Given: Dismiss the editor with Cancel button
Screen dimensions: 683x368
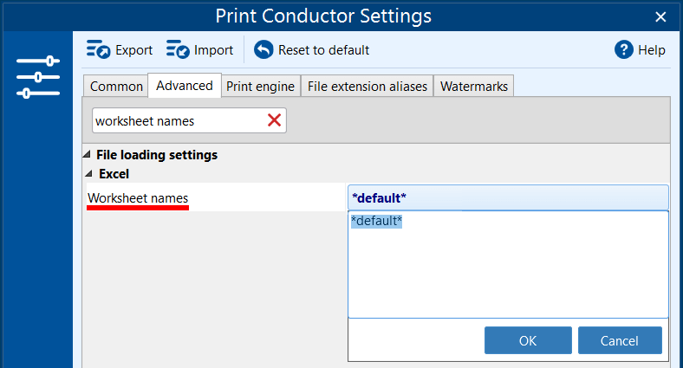Looking at the screenshot, I should [x=620, y=340].
